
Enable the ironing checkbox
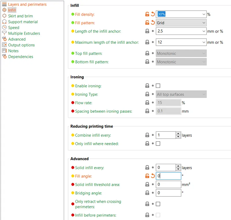pyautogui.click(x=158, y=86)
